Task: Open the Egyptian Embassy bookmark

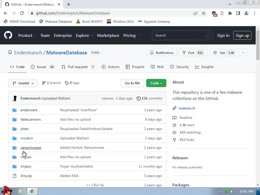Action: click(154, 21)
